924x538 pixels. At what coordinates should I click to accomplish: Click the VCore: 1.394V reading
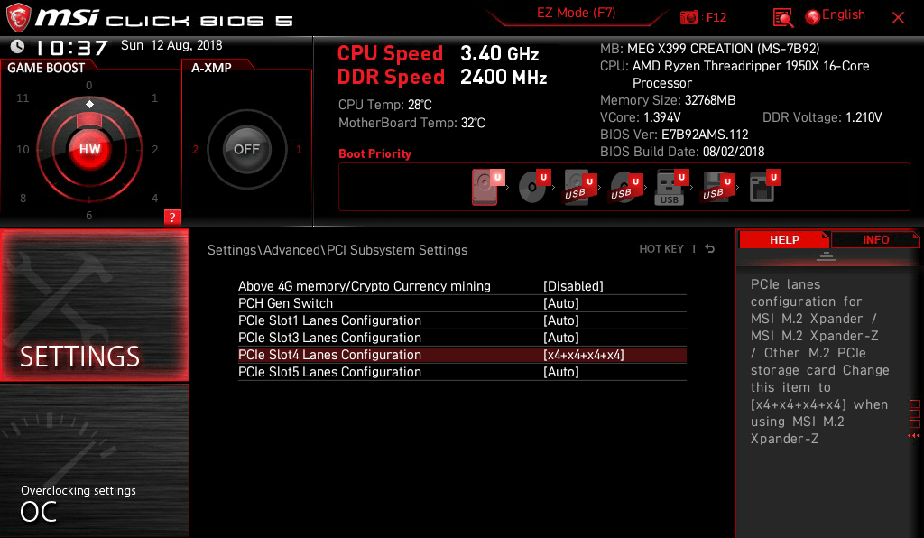click(x=640, y=117)
